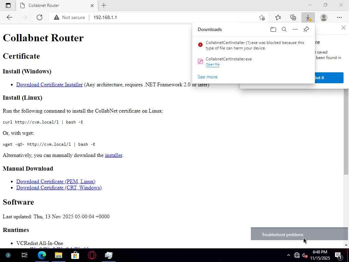Go back with the browser back arrow
The image size is (349, 262).
9,17
